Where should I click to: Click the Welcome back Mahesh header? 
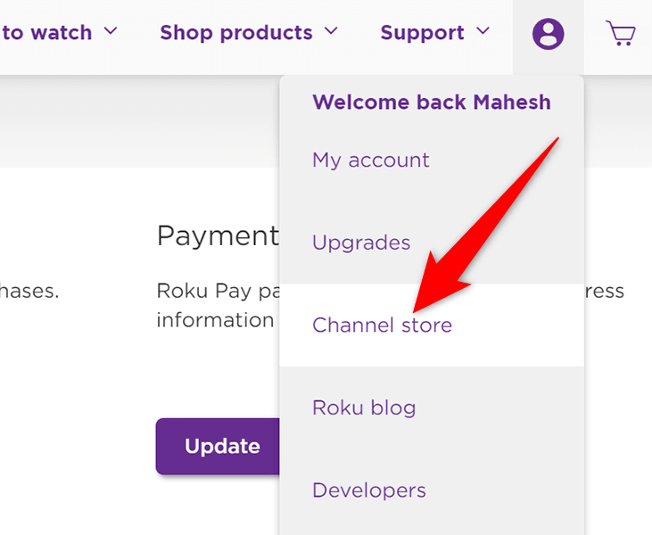(x=432, y=103)
